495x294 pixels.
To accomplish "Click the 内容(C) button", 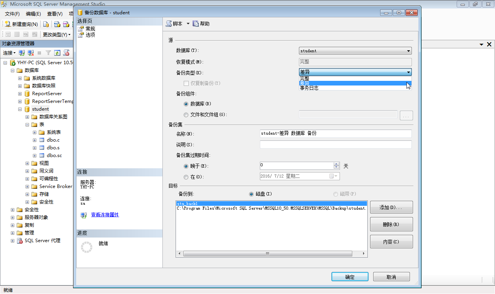I will pyautogui.click(x=391, y=242).
